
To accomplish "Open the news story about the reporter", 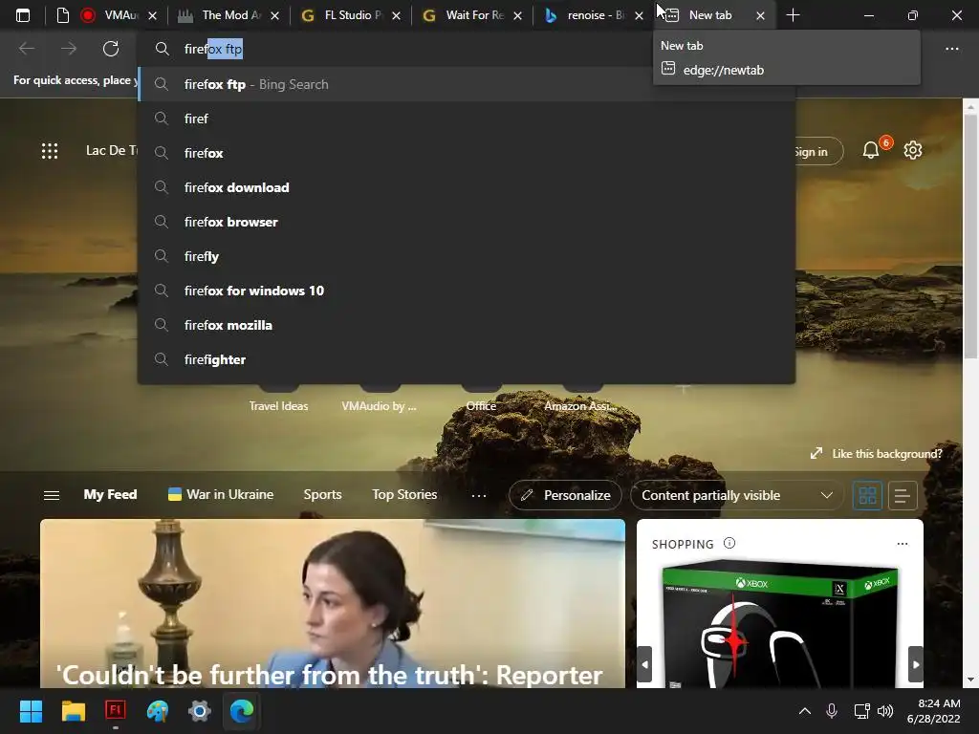I will point(332,604).
